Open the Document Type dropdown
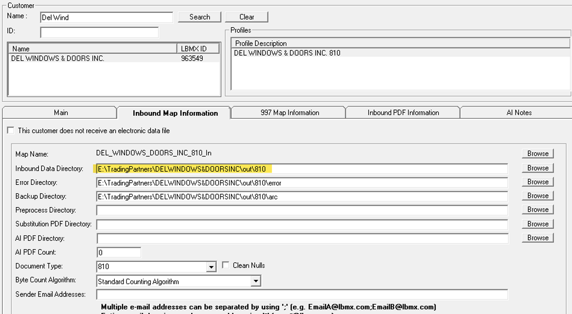This screenshot has width=572, height=314. (211, 267)
